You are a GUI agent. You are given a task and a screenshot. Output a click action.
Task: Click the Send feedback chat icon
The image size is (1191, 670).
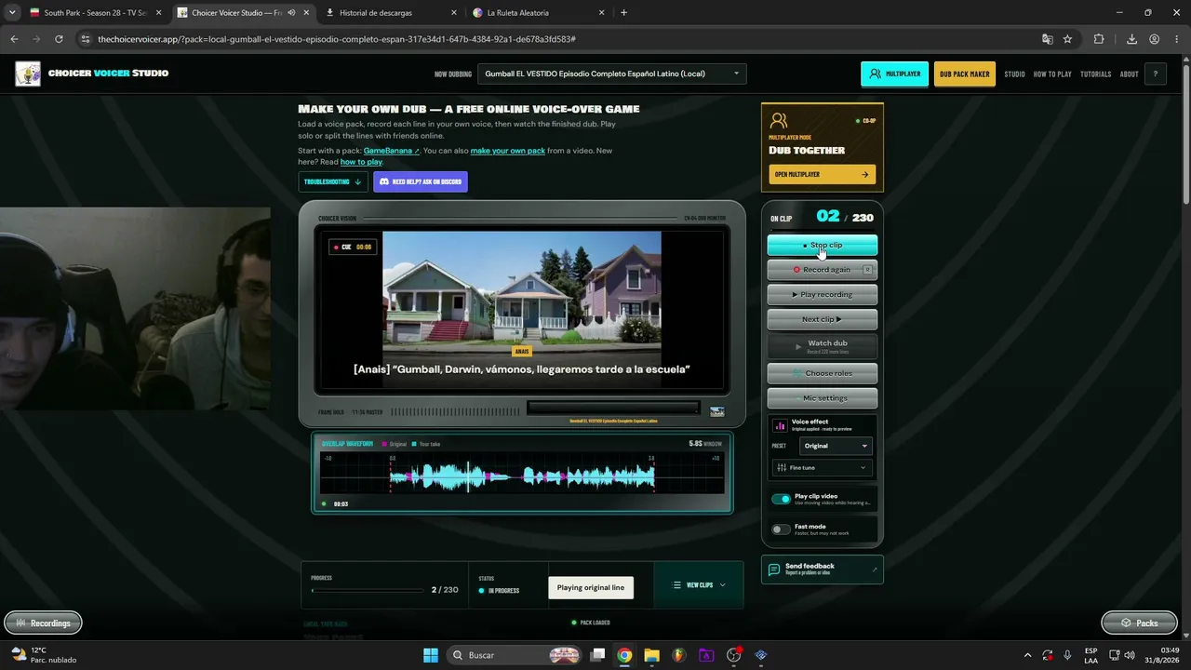[774, 569]
